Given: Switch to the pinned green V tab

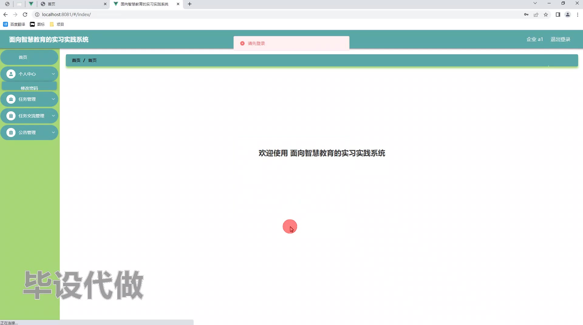Looking at the screenshot, I should 31,4.
